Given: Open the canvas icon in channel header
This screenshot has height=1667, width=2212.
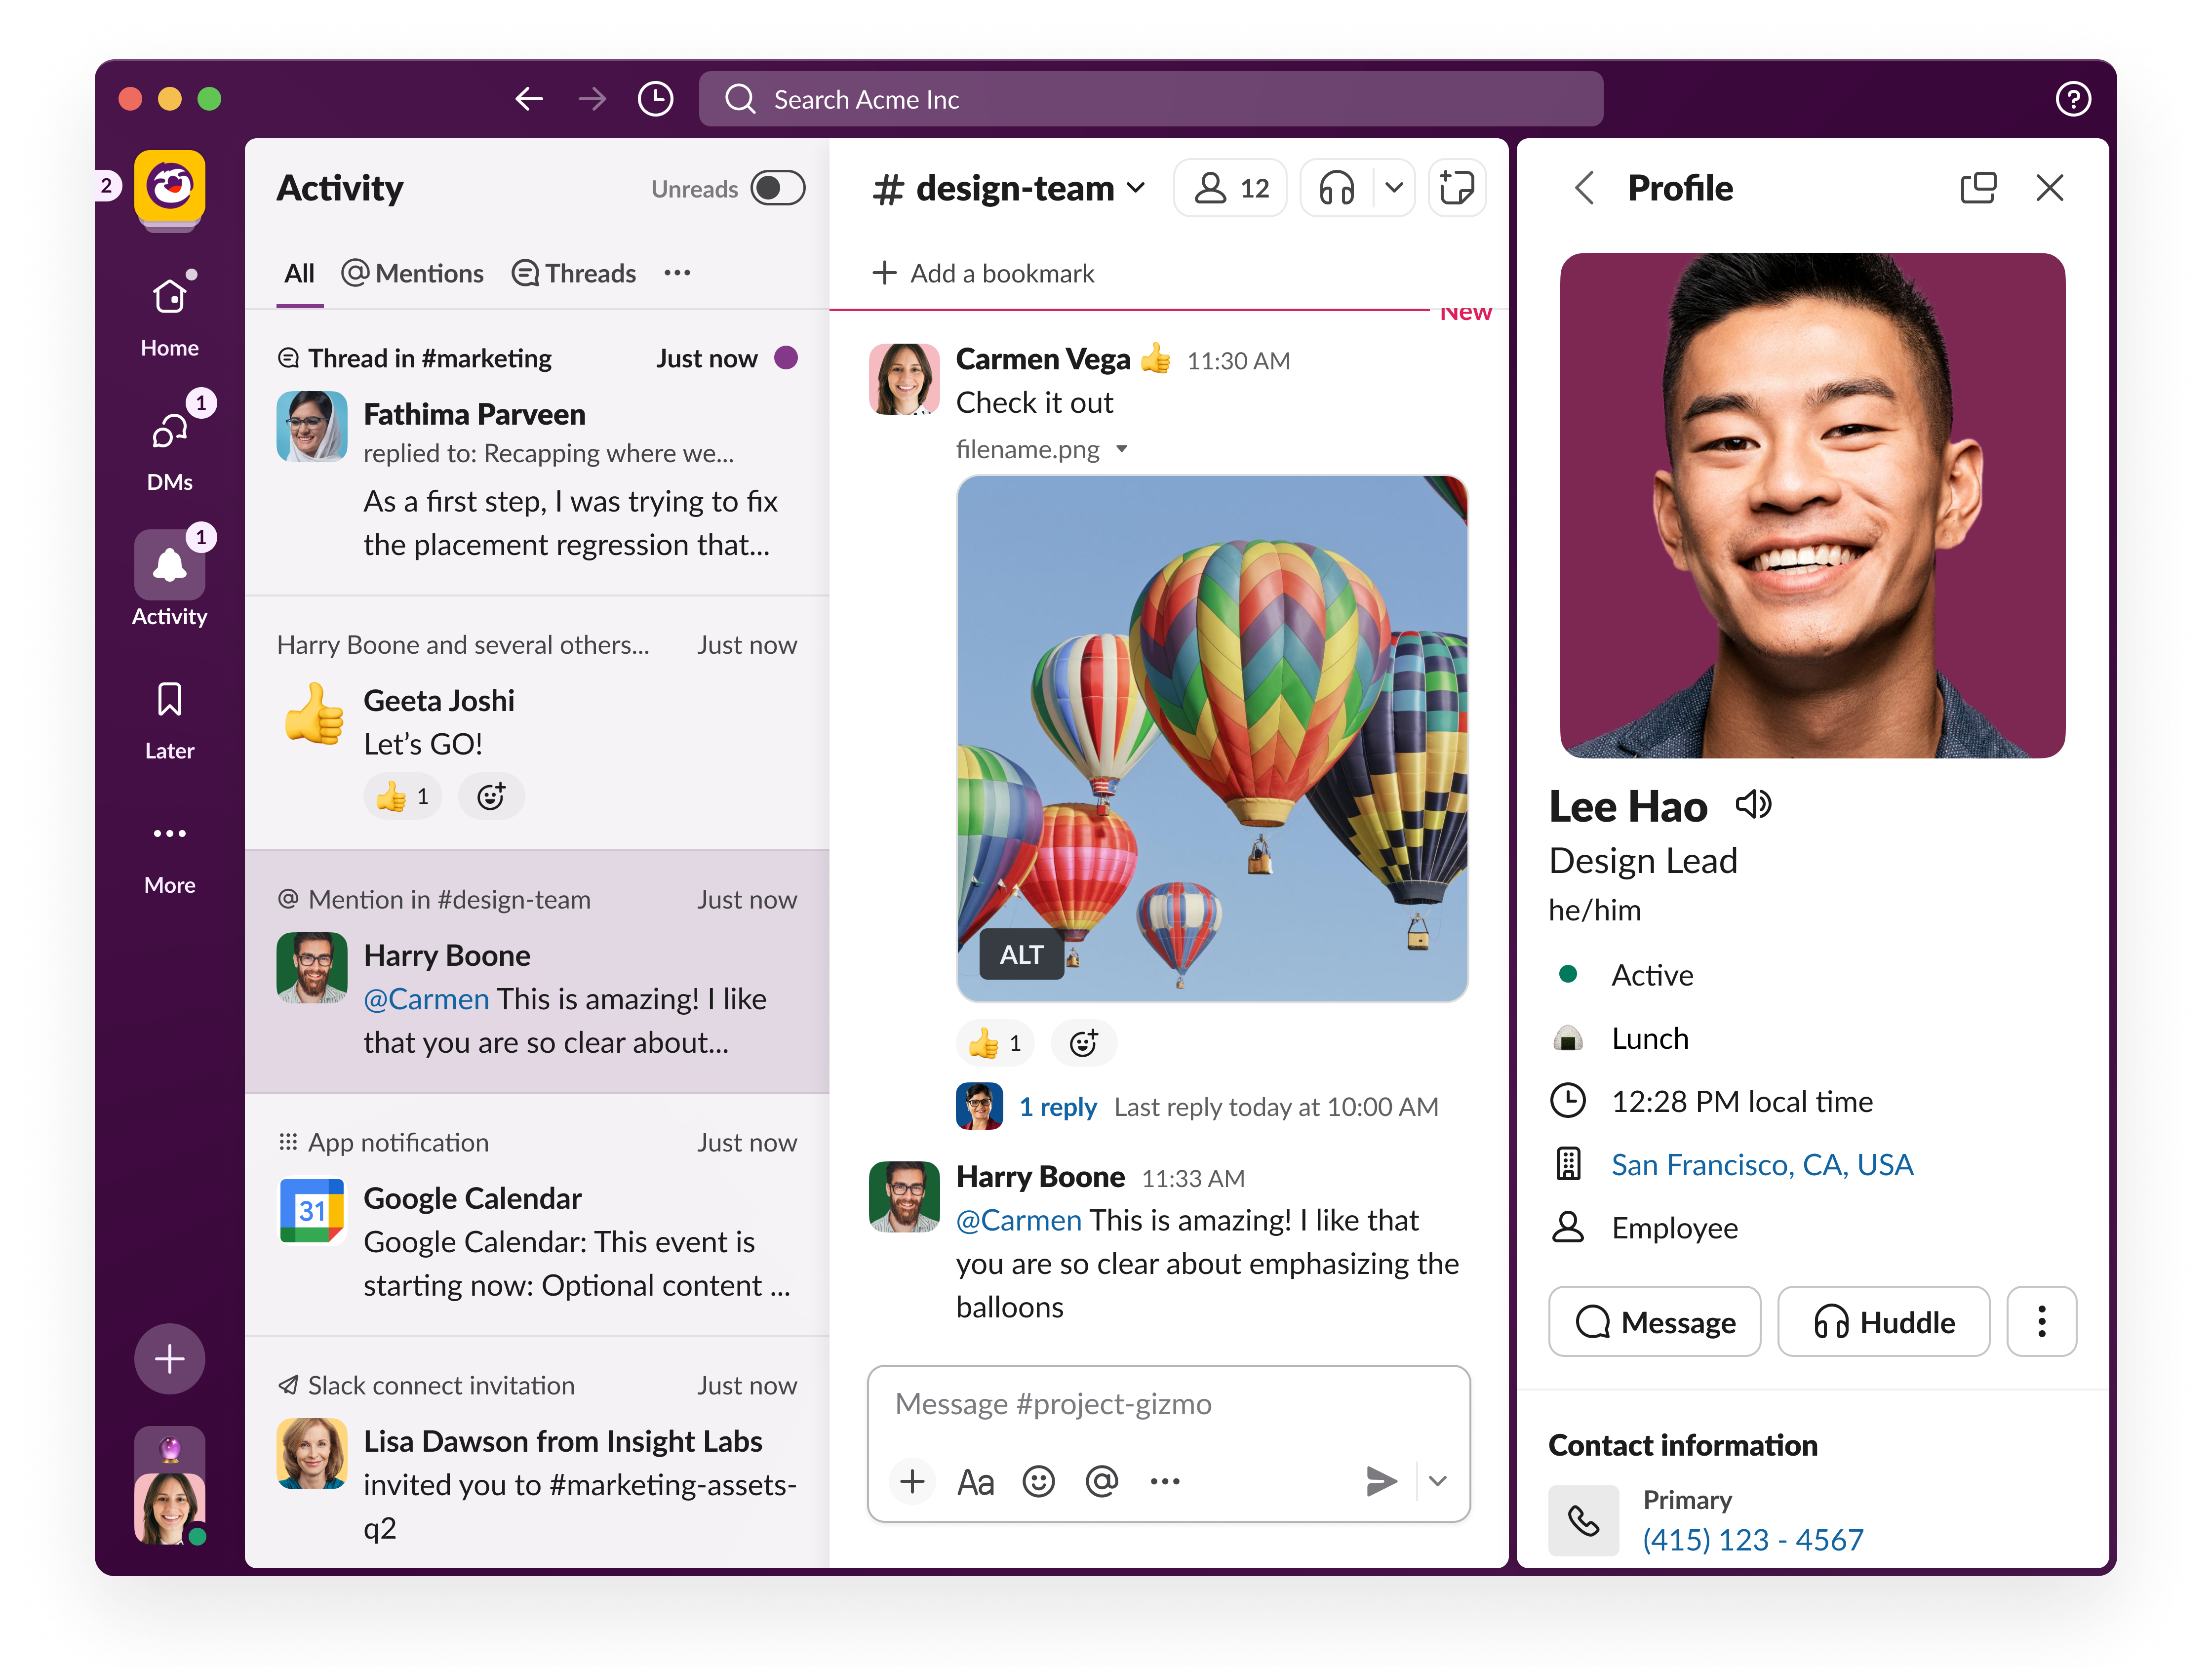Looking at the screenshot, I should [1456, 188].
